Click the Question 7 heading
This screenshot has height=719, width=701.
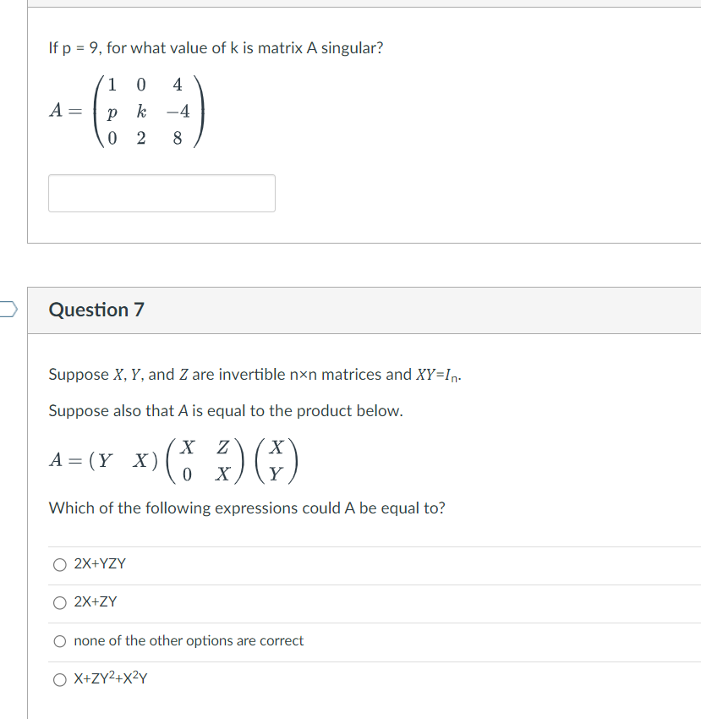pos(96,310)
